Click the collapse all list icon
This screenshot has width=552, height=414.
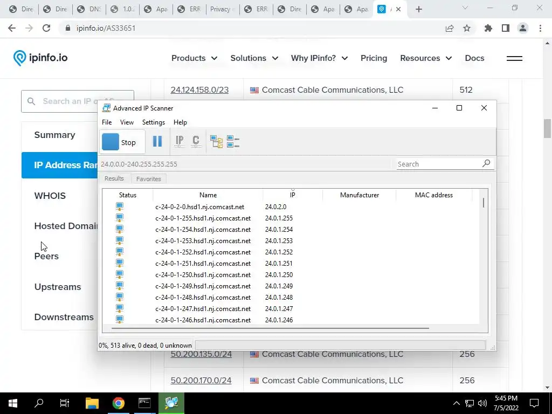233,142
